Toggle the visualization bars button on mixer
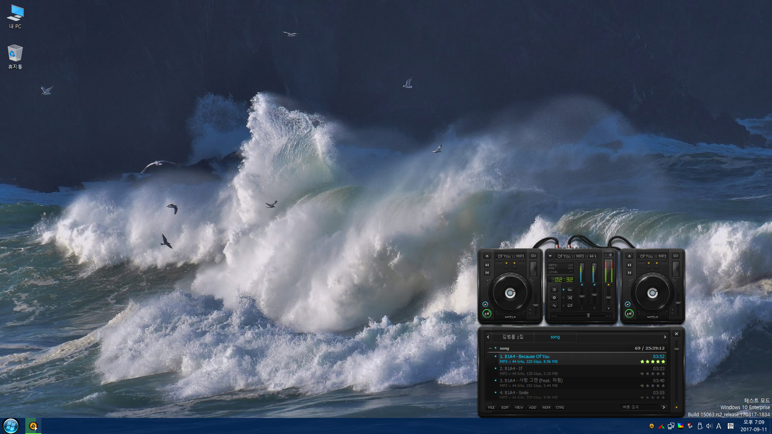 point(570,290)
